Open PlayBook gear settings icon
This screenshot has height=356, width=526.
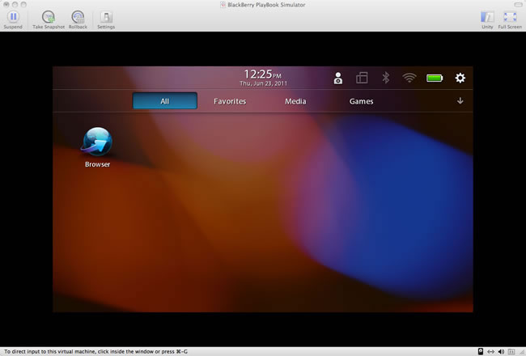point(460,78)
